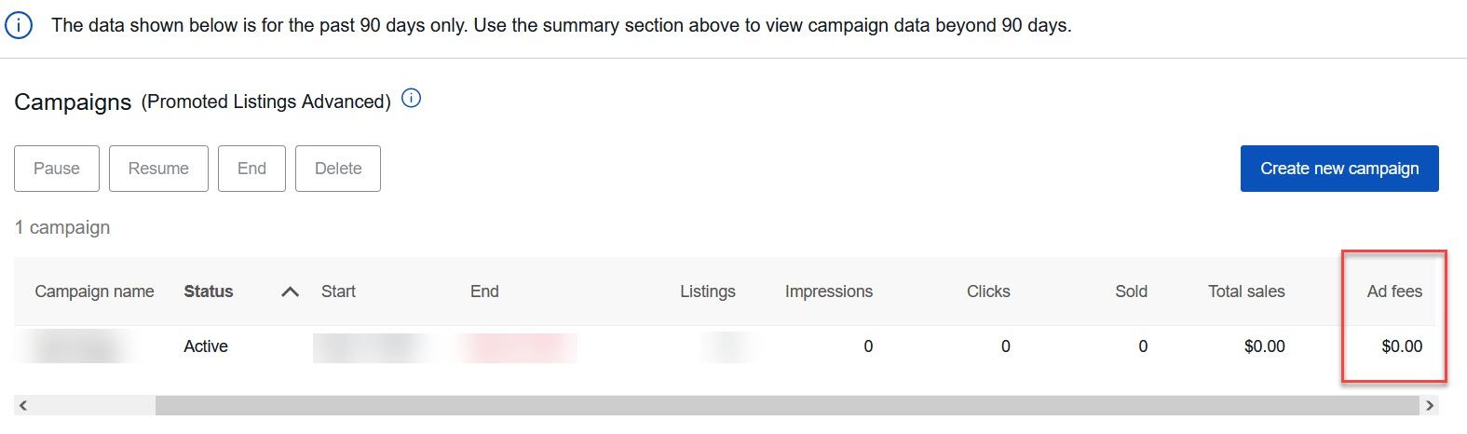Sort by the End date column header
The image size is (1467, 434).
click(x=484, y=292)
